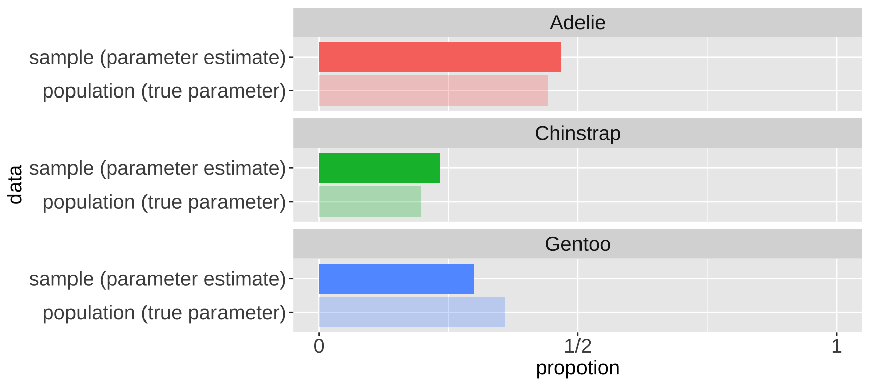The image size is (870, 386).
Task: Click the 1 tick label on x-axis
Action: coord(836,346)
